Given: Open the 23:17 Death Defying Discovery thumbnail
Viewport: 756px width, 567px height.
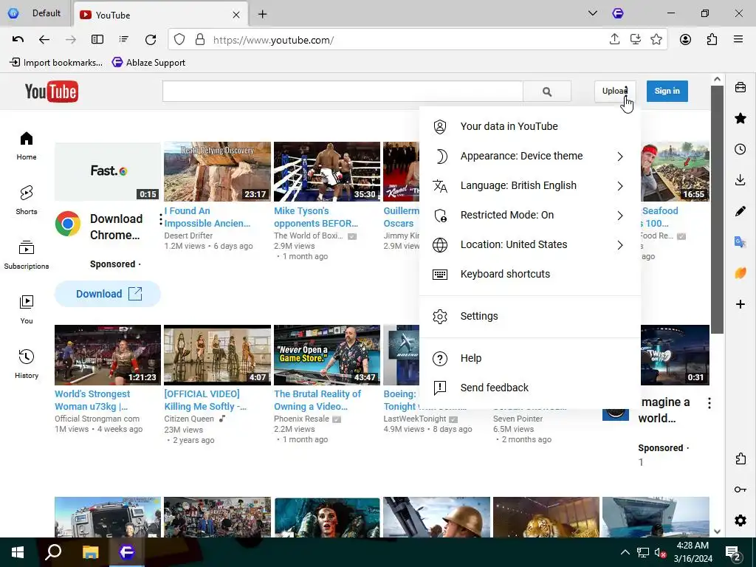Looking at the screenshot, I should 218,171.
